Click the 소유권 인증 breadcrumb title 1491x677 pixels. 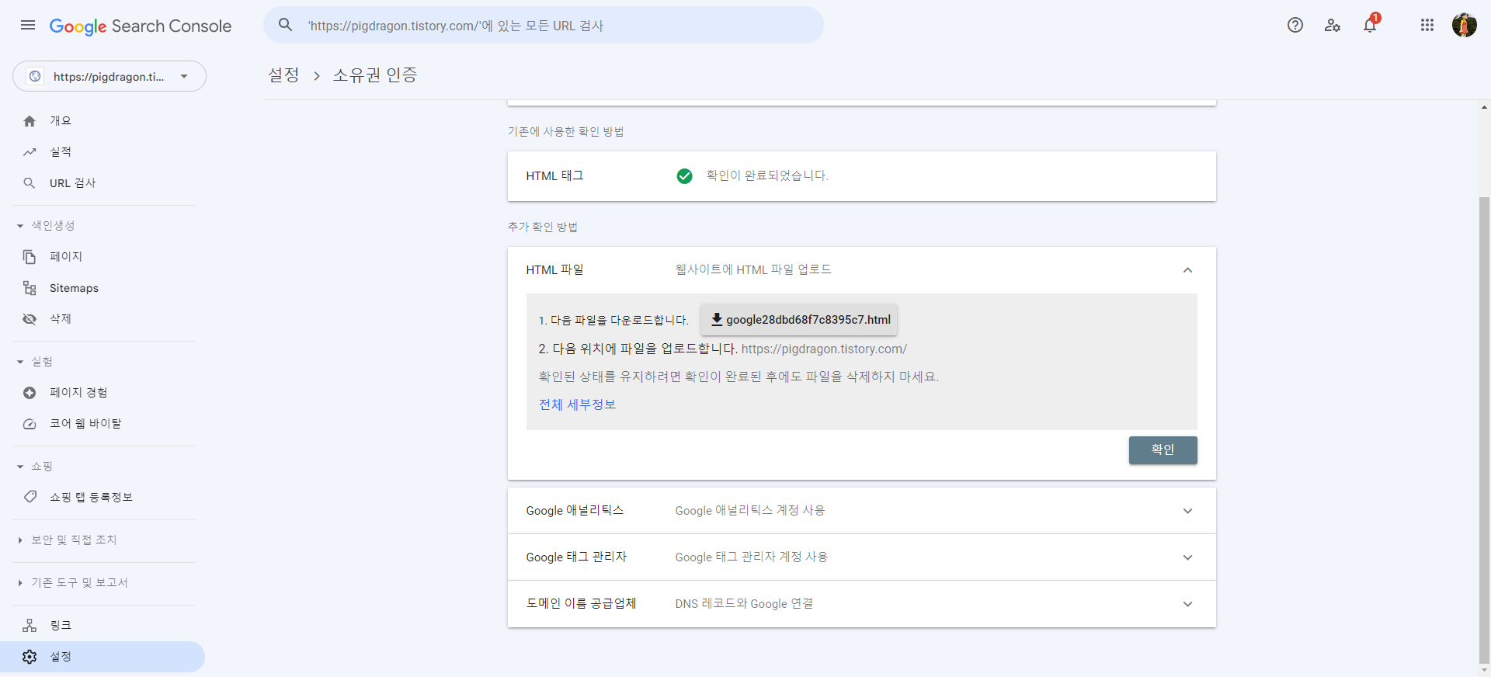point(375,75)
